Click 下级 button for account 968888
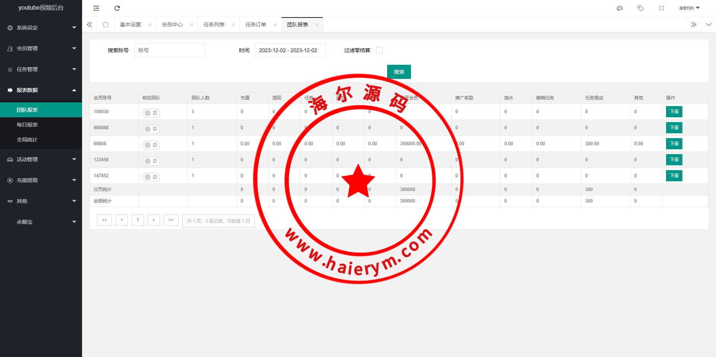Image resolution: width=716 pixels, height=357 pixels. 674,128
